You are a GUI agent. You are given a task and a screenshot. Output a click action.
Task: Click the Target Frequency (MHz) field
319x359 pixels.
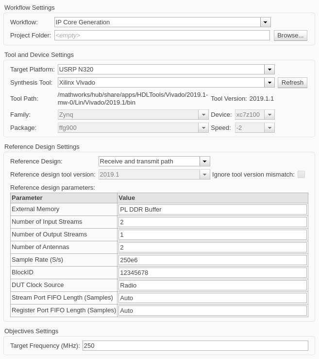(x=195, y=346)
